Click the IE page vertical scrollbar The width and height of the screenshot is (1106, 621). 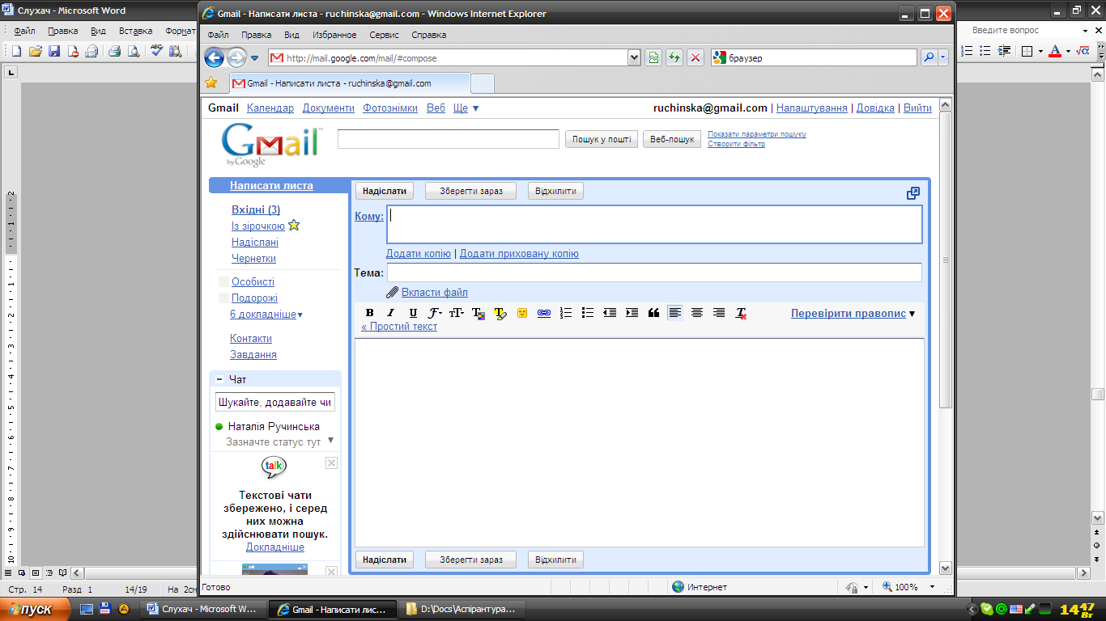point(945,259)
